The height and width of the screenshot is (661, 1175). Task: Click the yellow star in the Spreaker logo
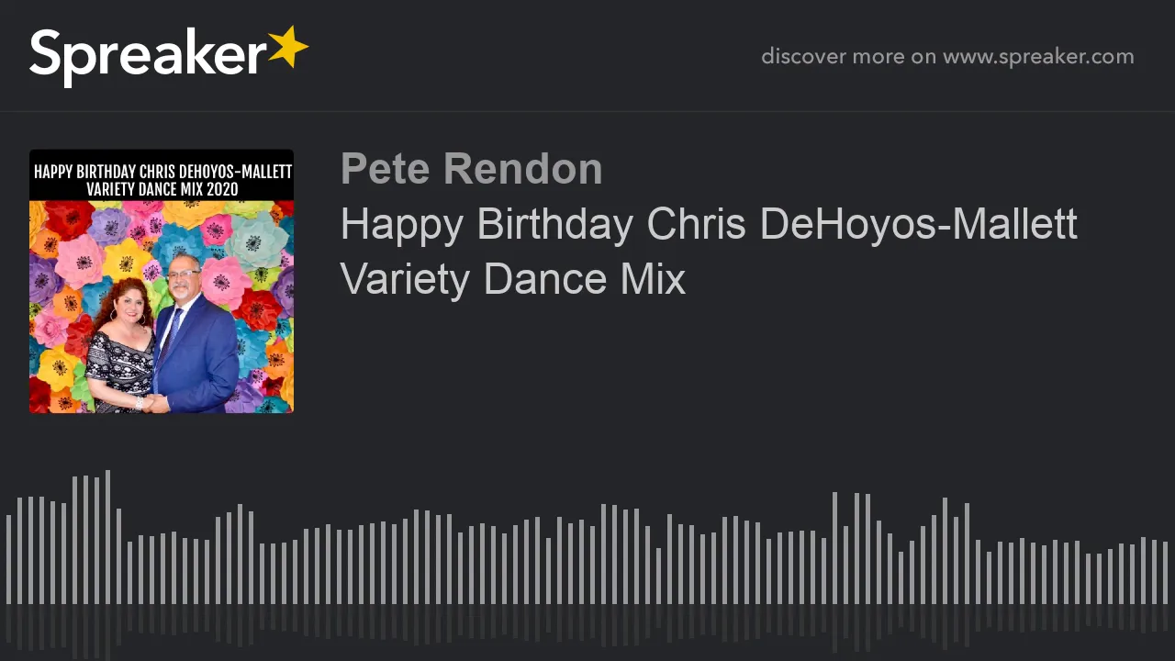tap(288, 48)
